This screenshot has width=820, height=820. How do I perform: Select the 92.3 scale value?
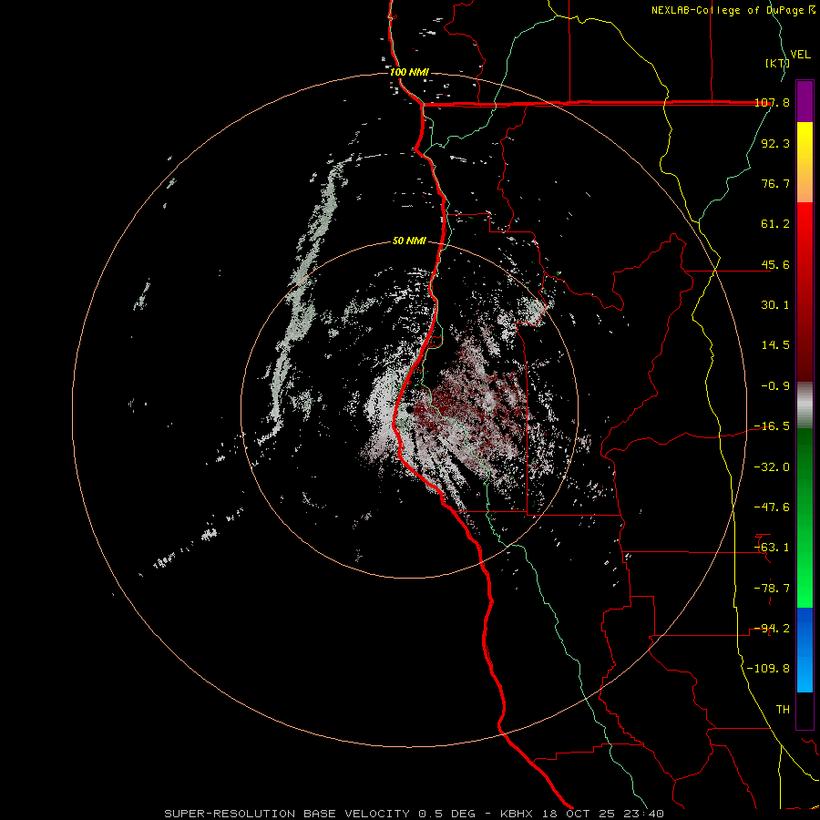click(x=775, y=143)
